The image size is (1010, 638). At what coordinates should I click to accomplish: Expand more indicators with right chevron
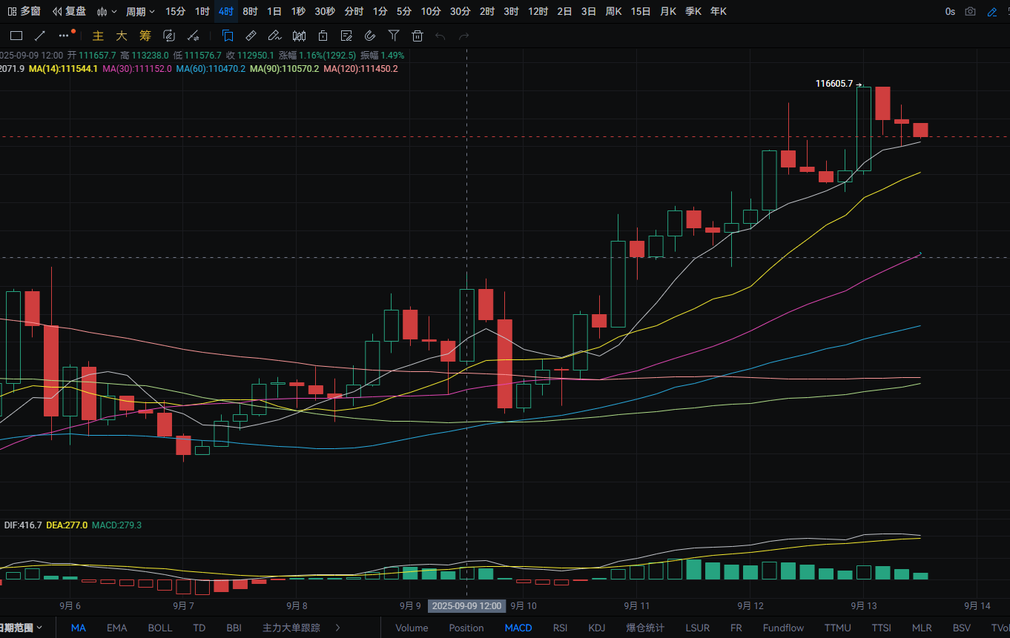(338, 628)
